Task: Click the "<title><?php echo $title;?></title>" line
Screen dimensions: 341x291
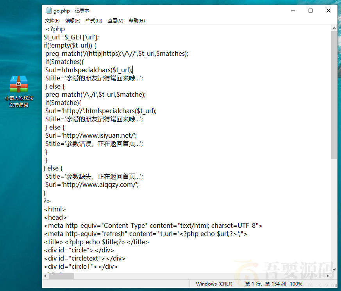Action: tap(96, 242)
